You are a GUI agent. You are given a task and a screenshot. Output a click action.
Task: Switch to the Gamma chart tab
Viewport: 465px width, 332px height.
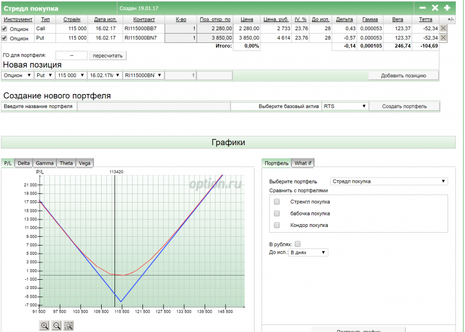tap(44, 163)
